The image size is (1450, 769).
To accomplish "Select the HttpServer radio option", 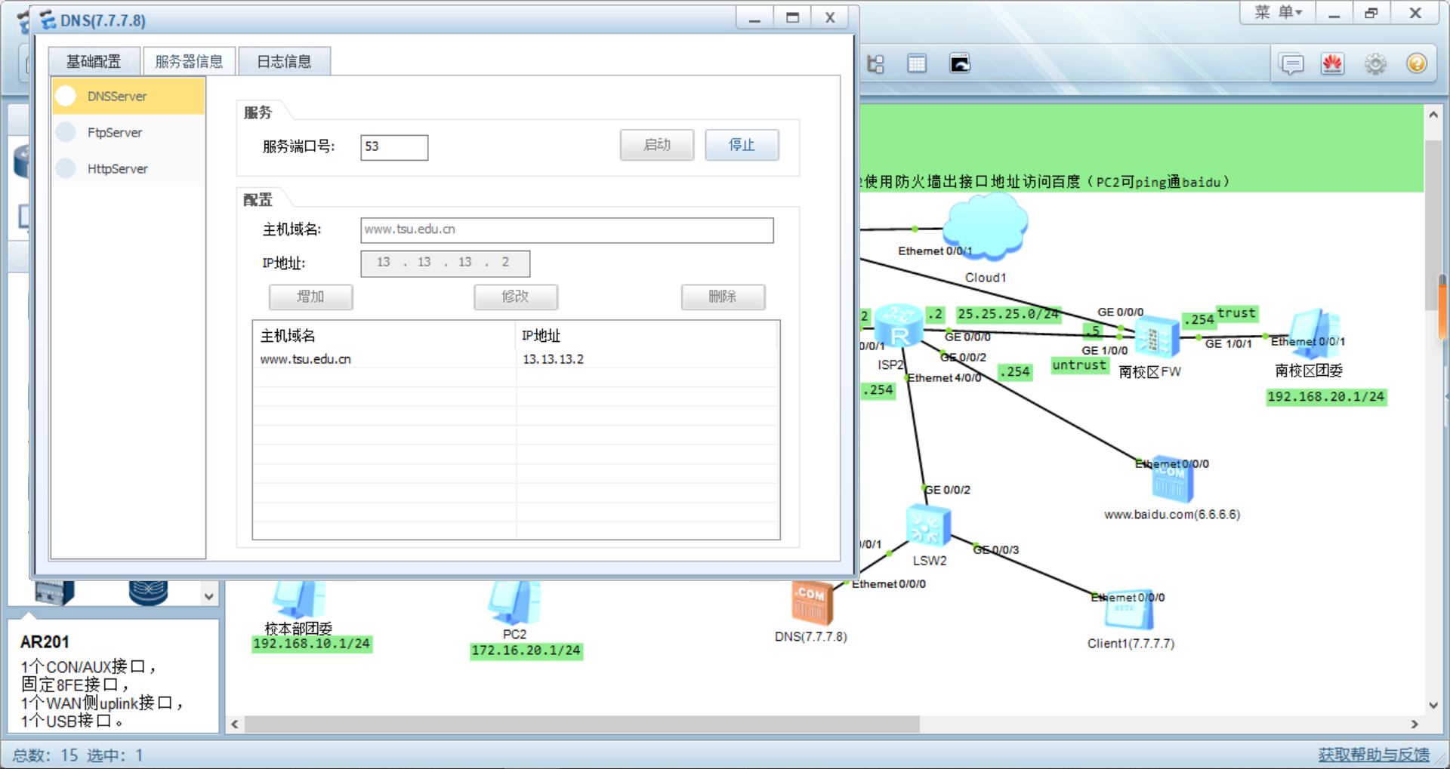I will (x=66, y=168).
